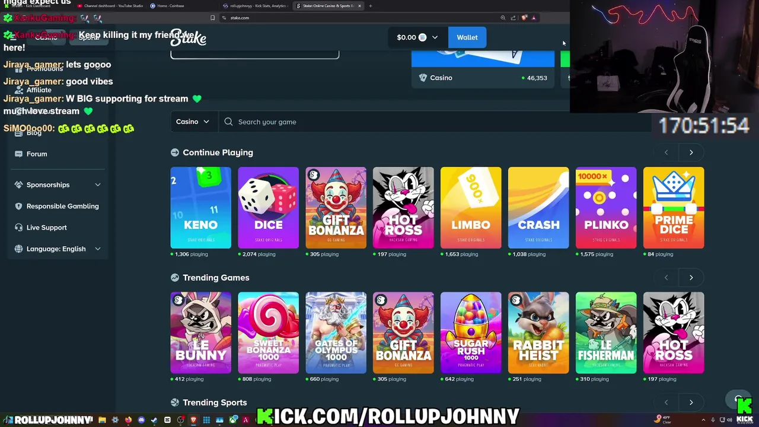This screenshot has width=759, height=427.
Task: Open Responsible Gambling link
Action: point(63,206)
